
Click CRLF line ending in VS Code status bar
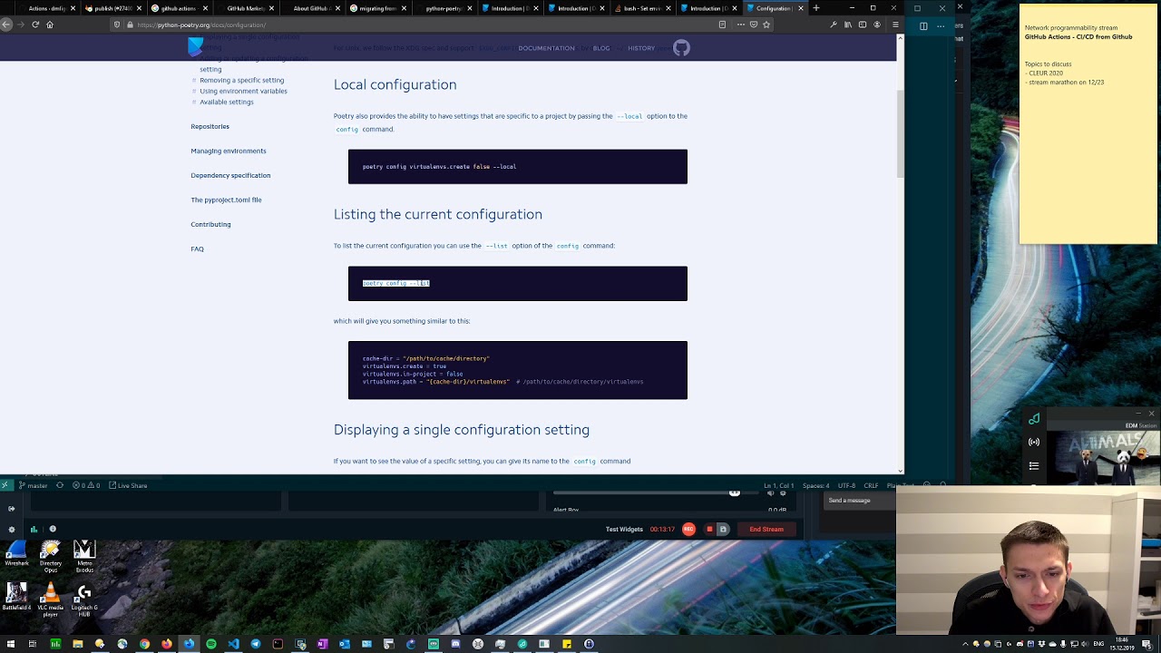point(871,485)
